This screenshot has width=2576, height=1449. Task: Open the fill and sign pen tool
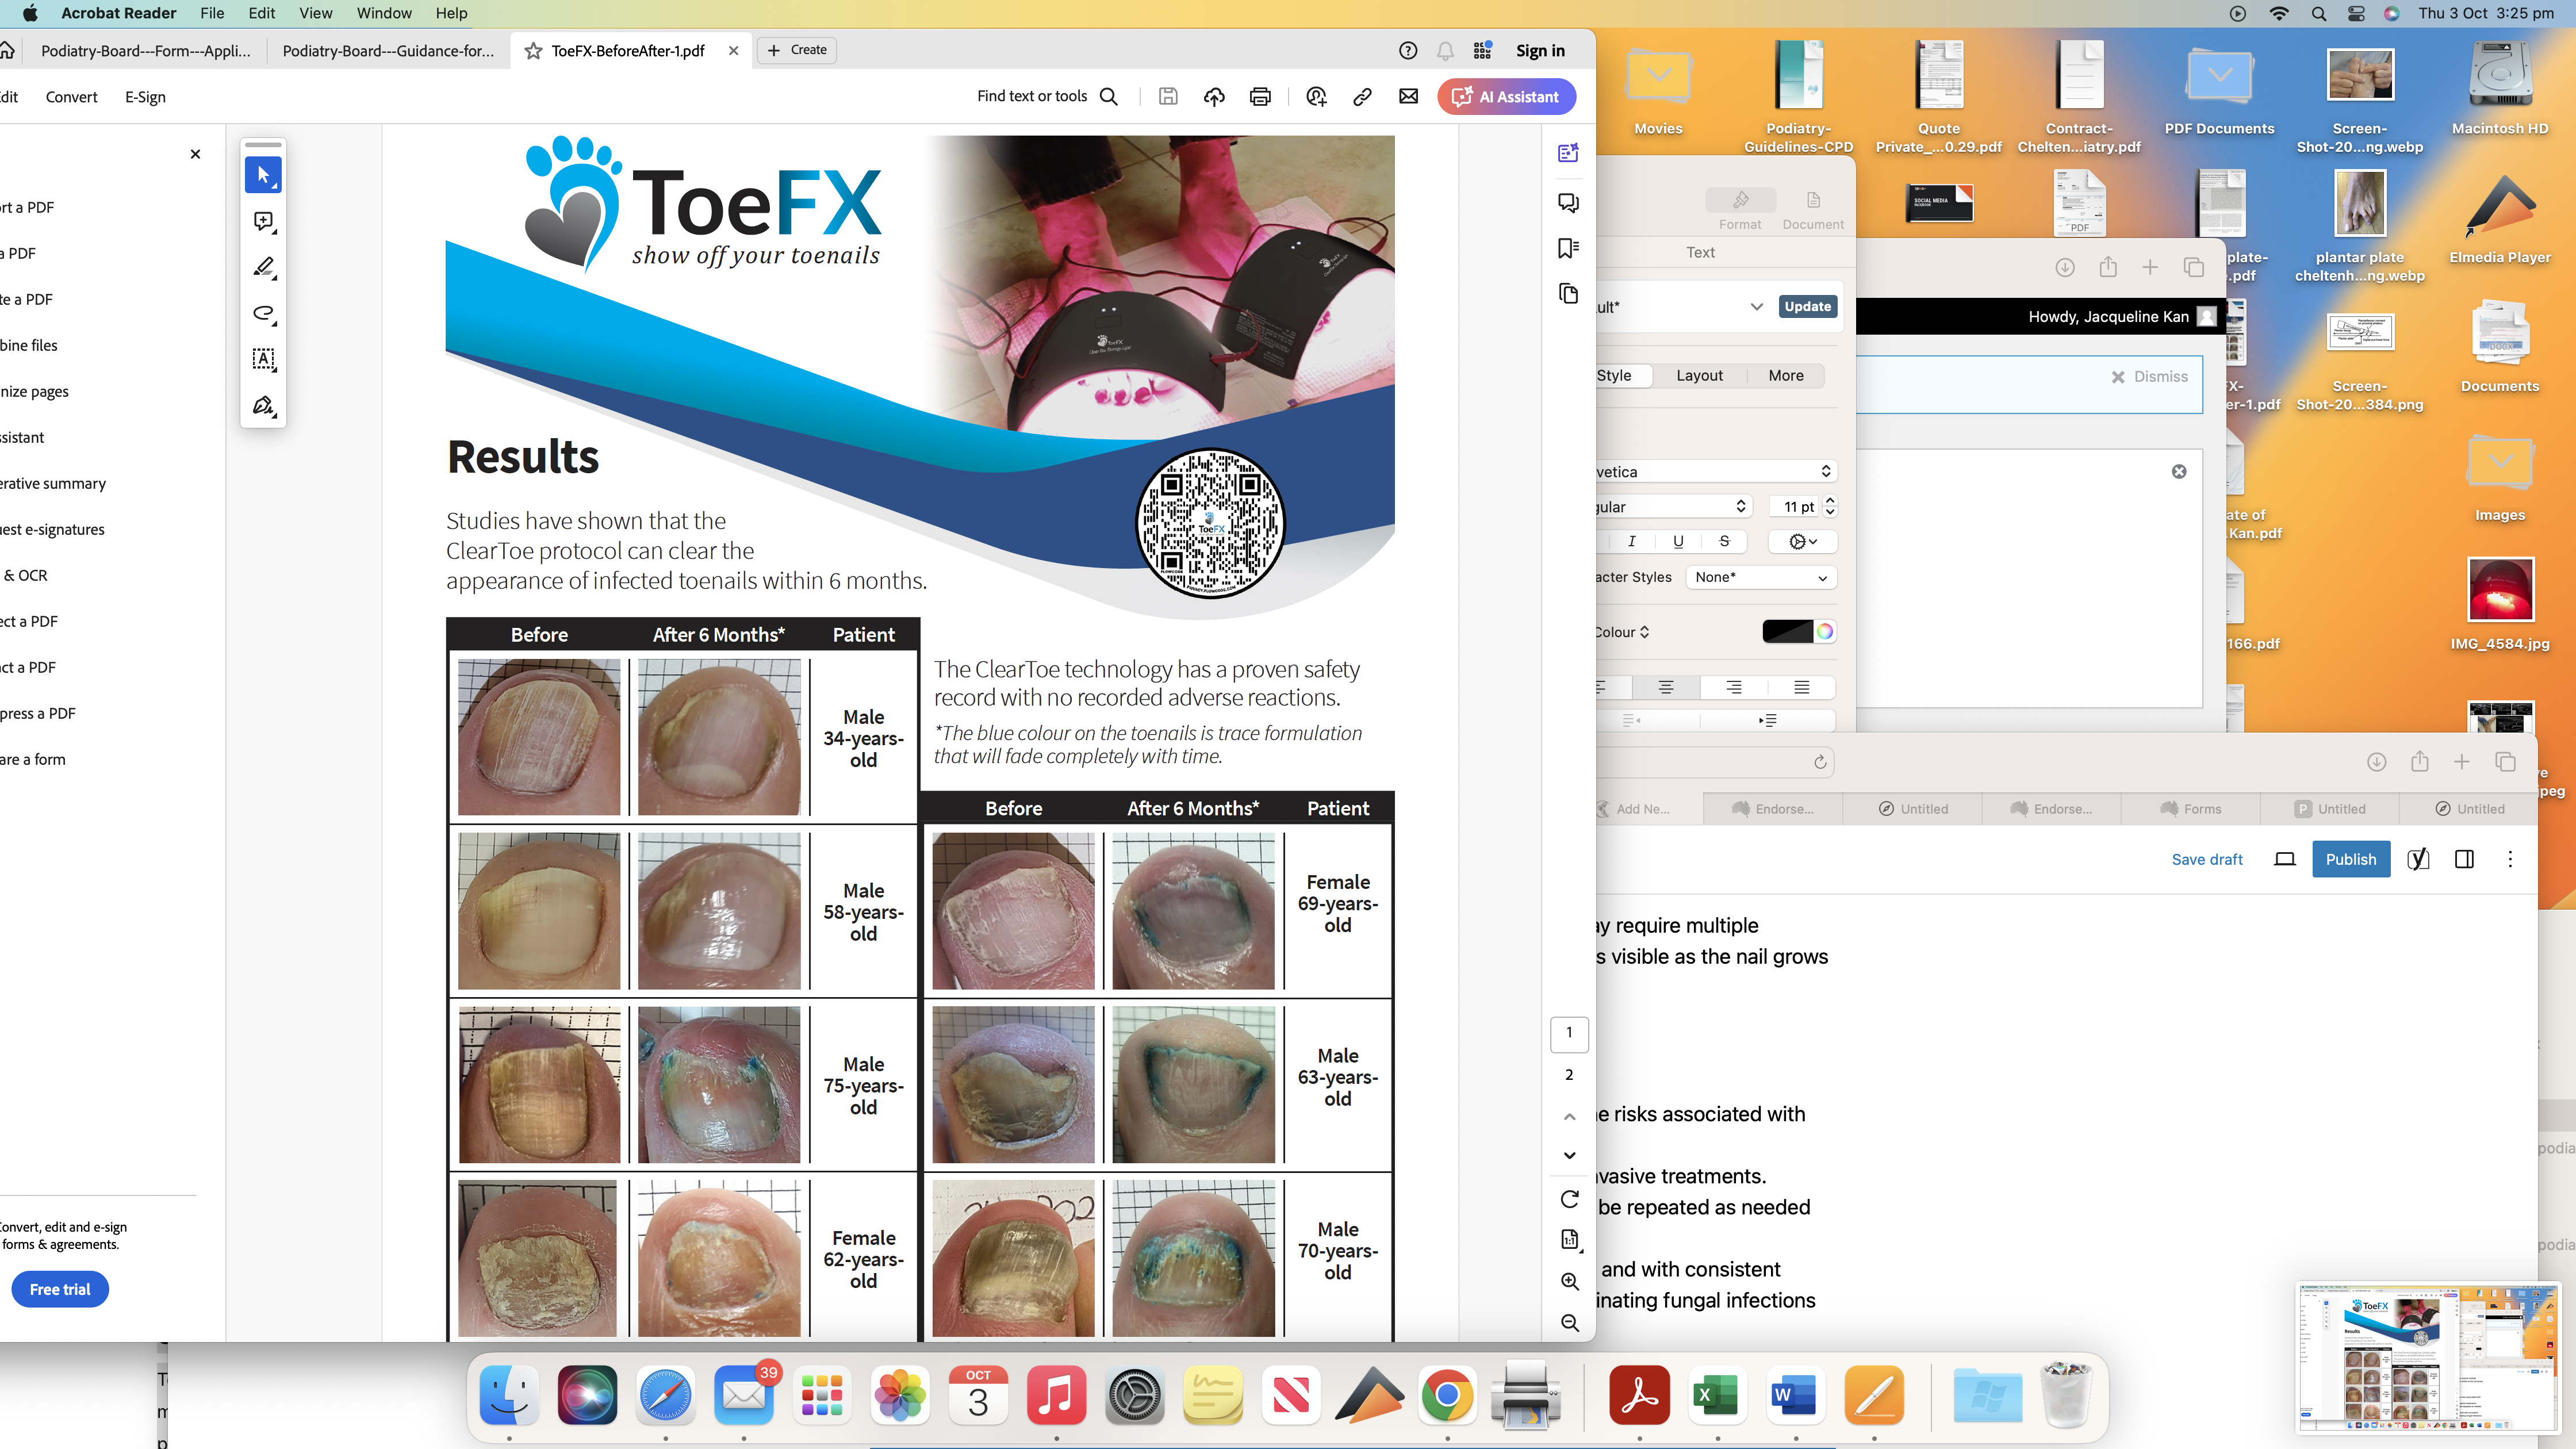click(x=263, y=406)
